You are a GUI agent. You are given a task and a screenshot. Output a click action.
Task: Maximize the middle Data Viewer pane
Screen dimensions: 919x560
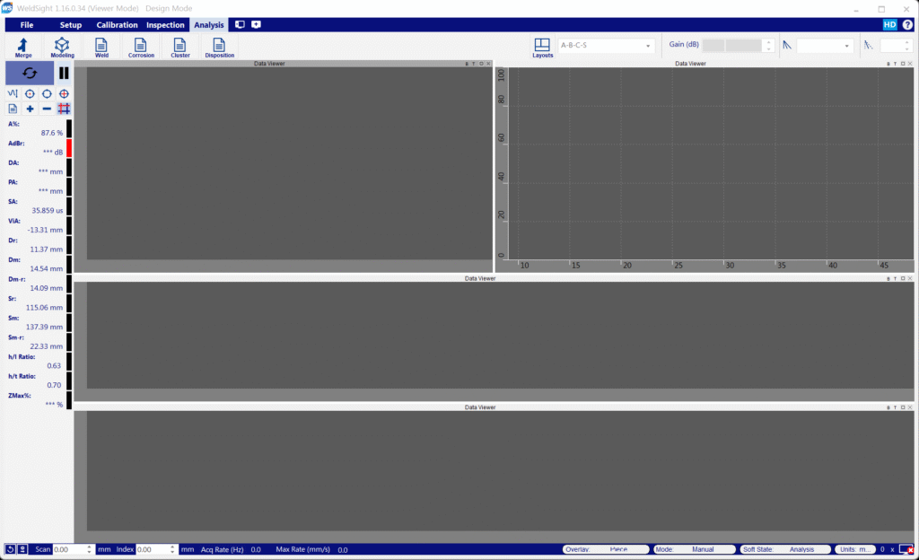point(903,278)
